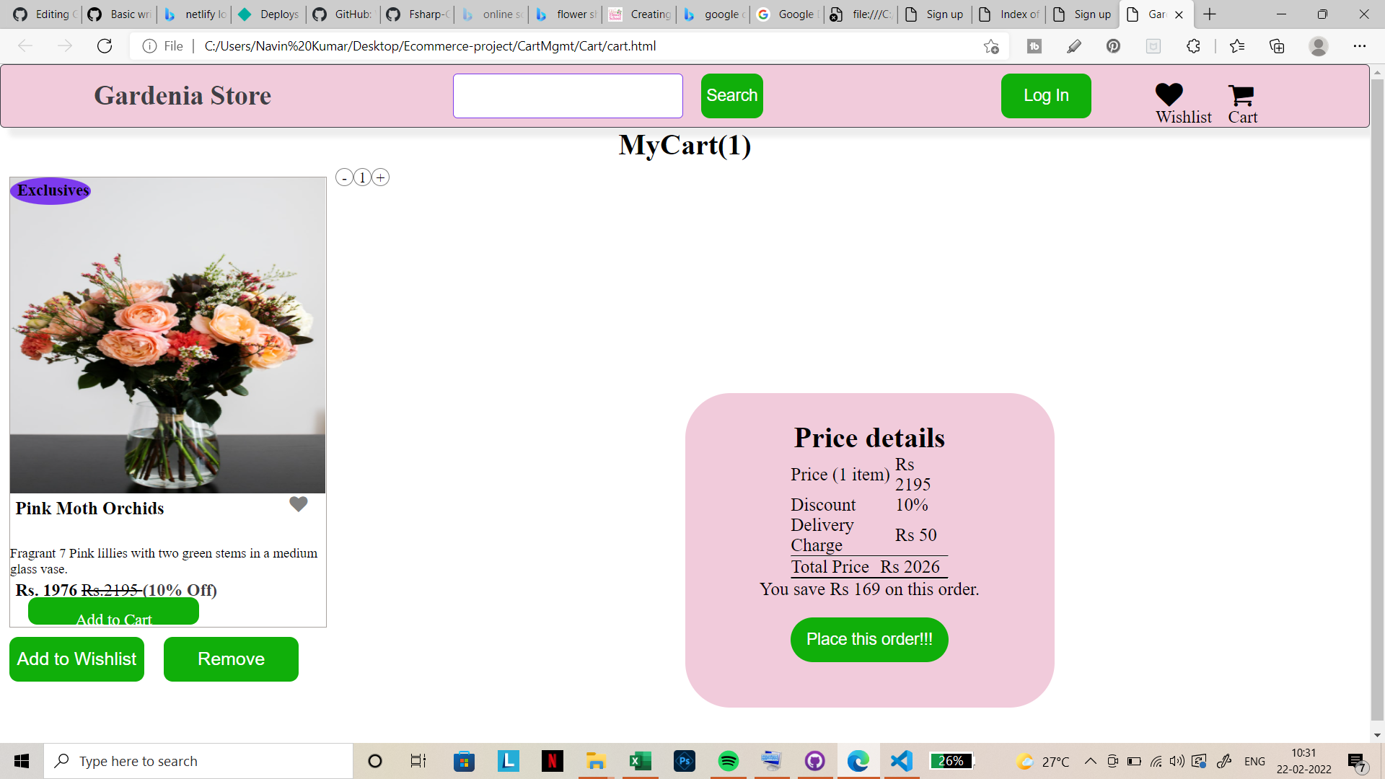Focus the store search input field

pos(568,95)
